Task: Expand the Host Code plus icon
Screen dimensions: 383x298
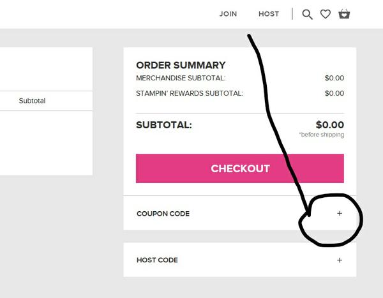Action: click(340, 260)
